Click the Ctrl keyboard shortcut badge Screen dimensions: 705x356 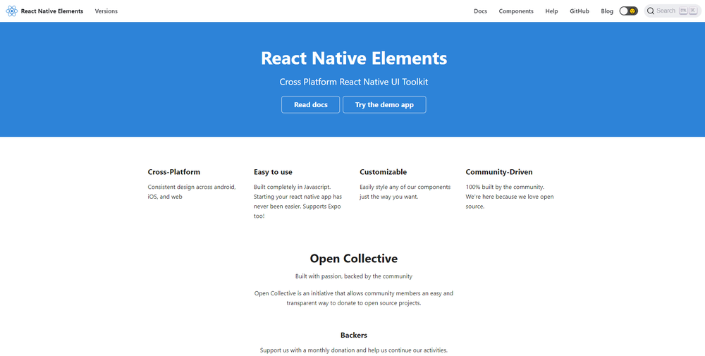[x=683, y=11]
